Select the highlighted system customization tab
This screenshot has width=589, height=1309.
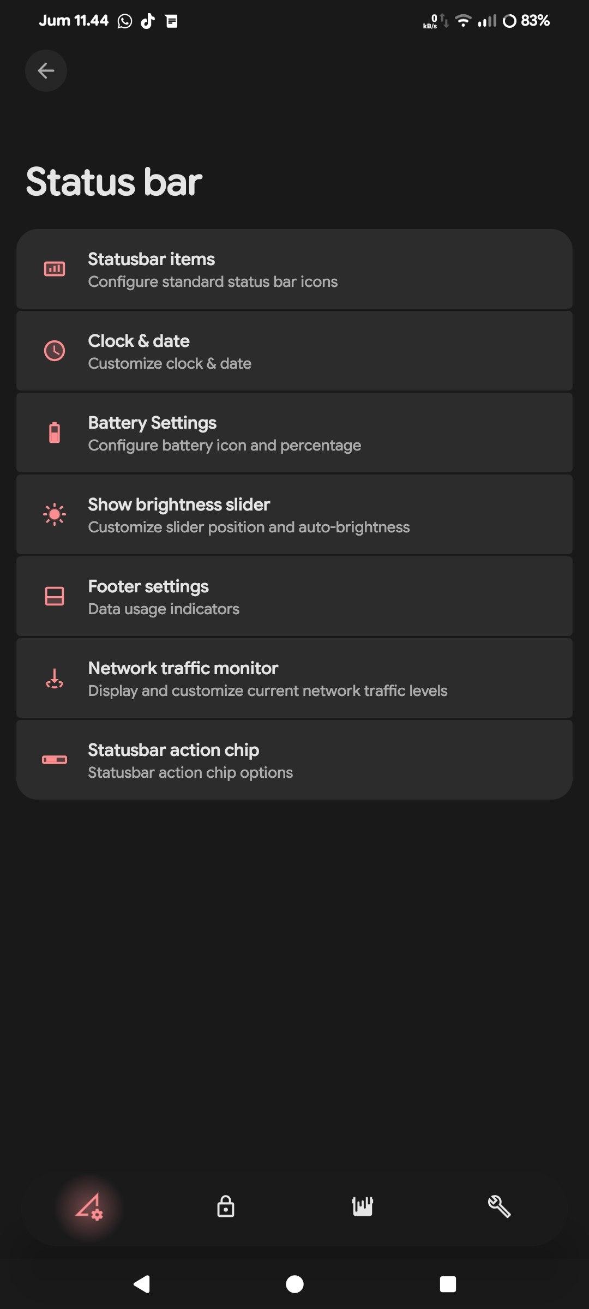(89, 1206)
